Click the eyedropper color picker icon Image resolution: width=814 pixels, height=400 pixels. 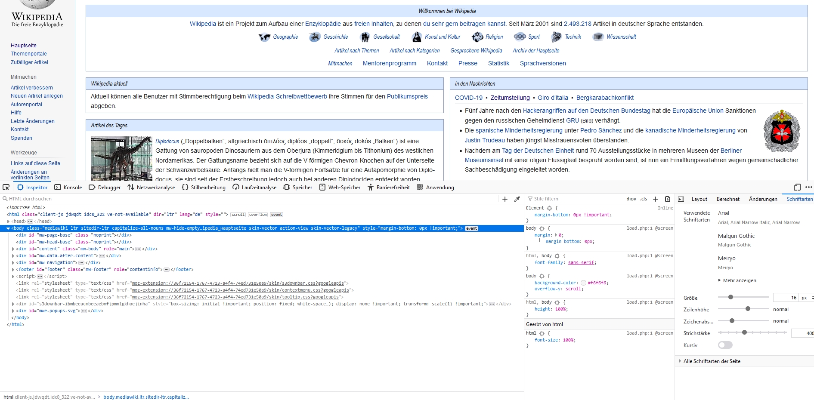point(517,199)
